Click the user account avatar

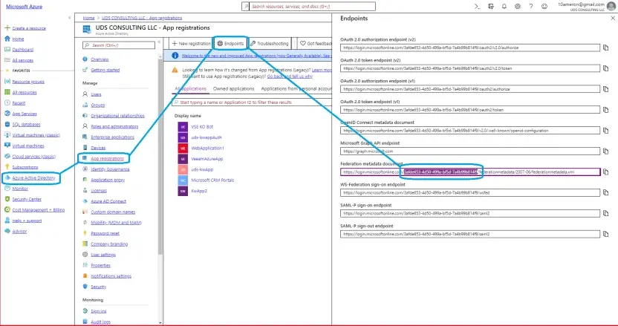click(x=611, y=6)
